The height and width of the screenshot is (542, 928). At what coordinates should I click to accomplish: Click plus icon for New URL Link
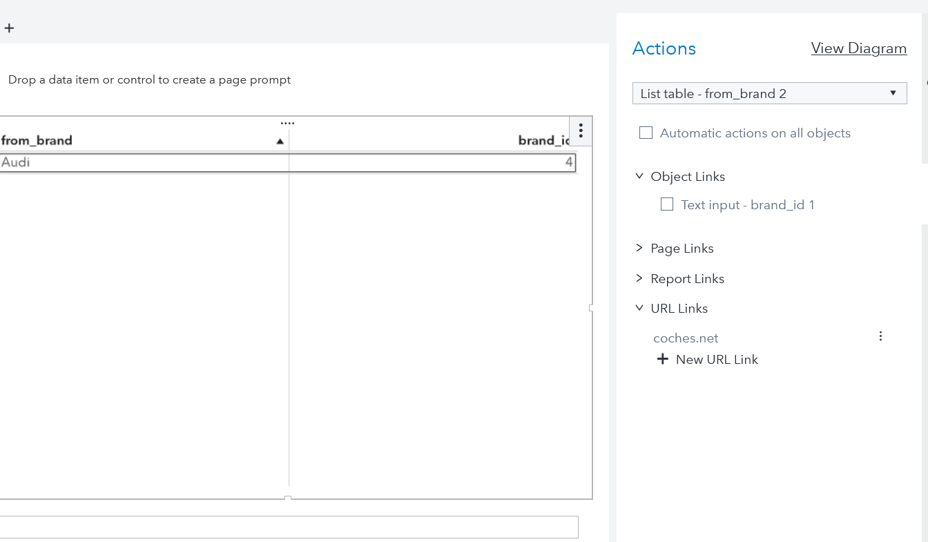coord(663,359)
